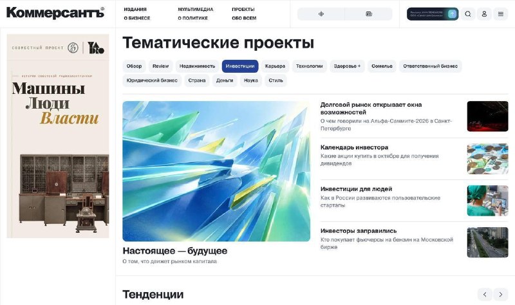Select the Технологии tab
Viewport: 515px width, 305px height.
coord(310,66)
